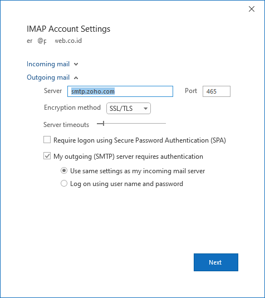Close the IMAP Account Settings dialog
This screenshot has width=265, height=298.
(252, 9)
